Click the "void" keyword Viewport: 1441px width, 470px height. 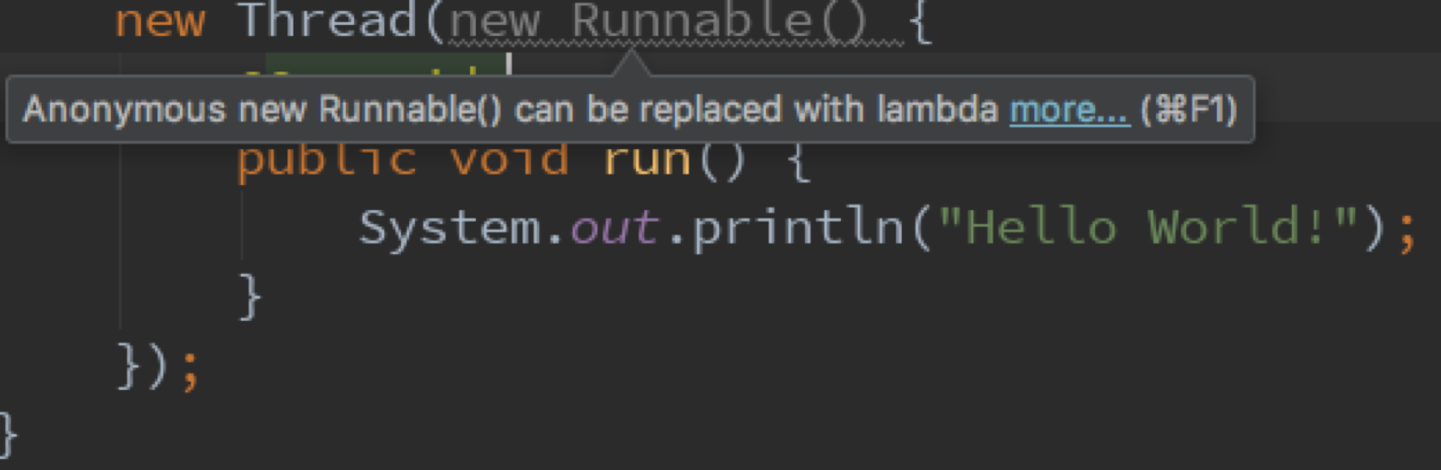click(x=509, y=158)
